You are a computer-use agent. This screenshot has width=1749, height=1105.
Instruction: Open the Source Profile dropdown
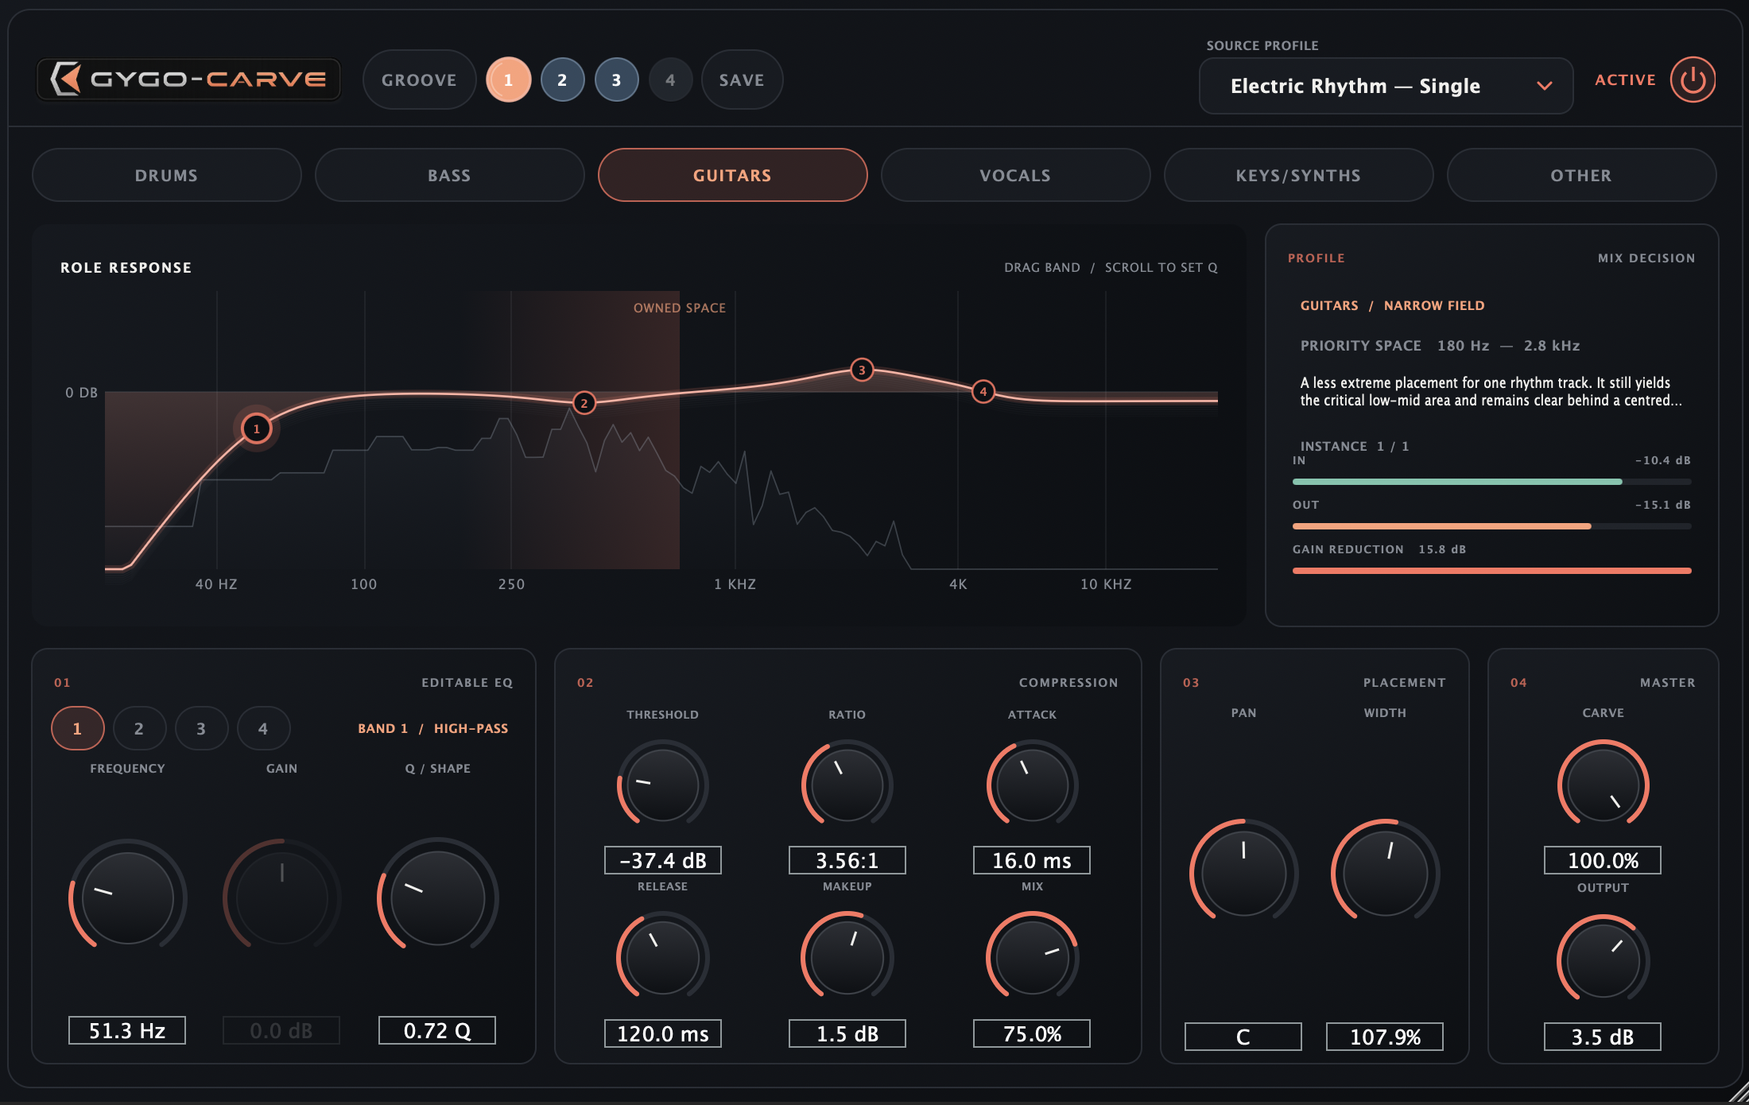1386,86
